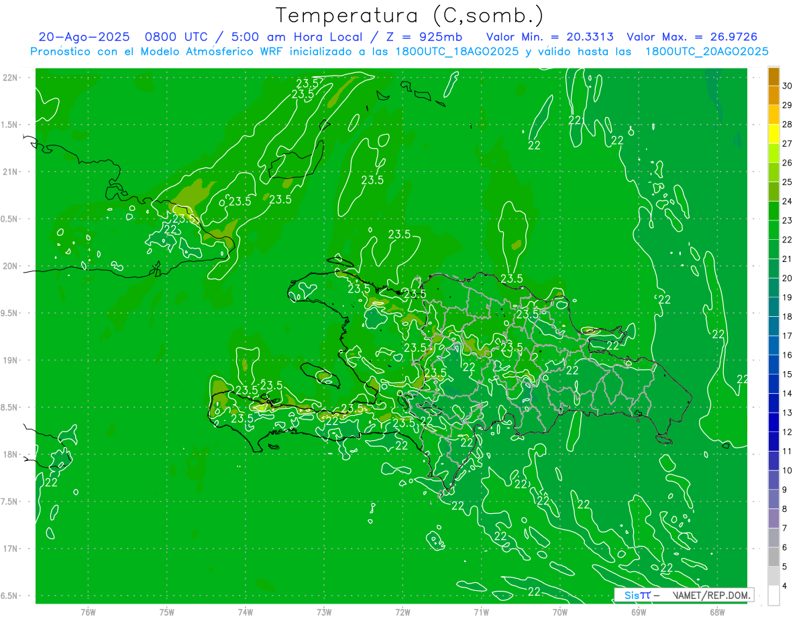Click the '70W' longitude axis label
Viewport: 805px width, 621px height.
(560, 612)
